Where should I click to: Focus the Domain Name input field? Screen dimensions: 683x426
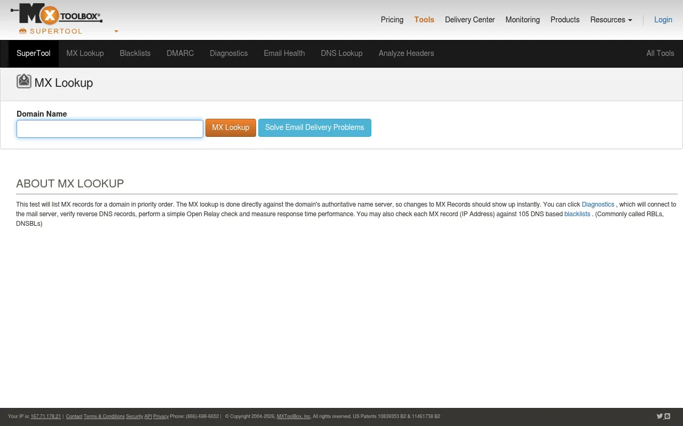[110, 129]
